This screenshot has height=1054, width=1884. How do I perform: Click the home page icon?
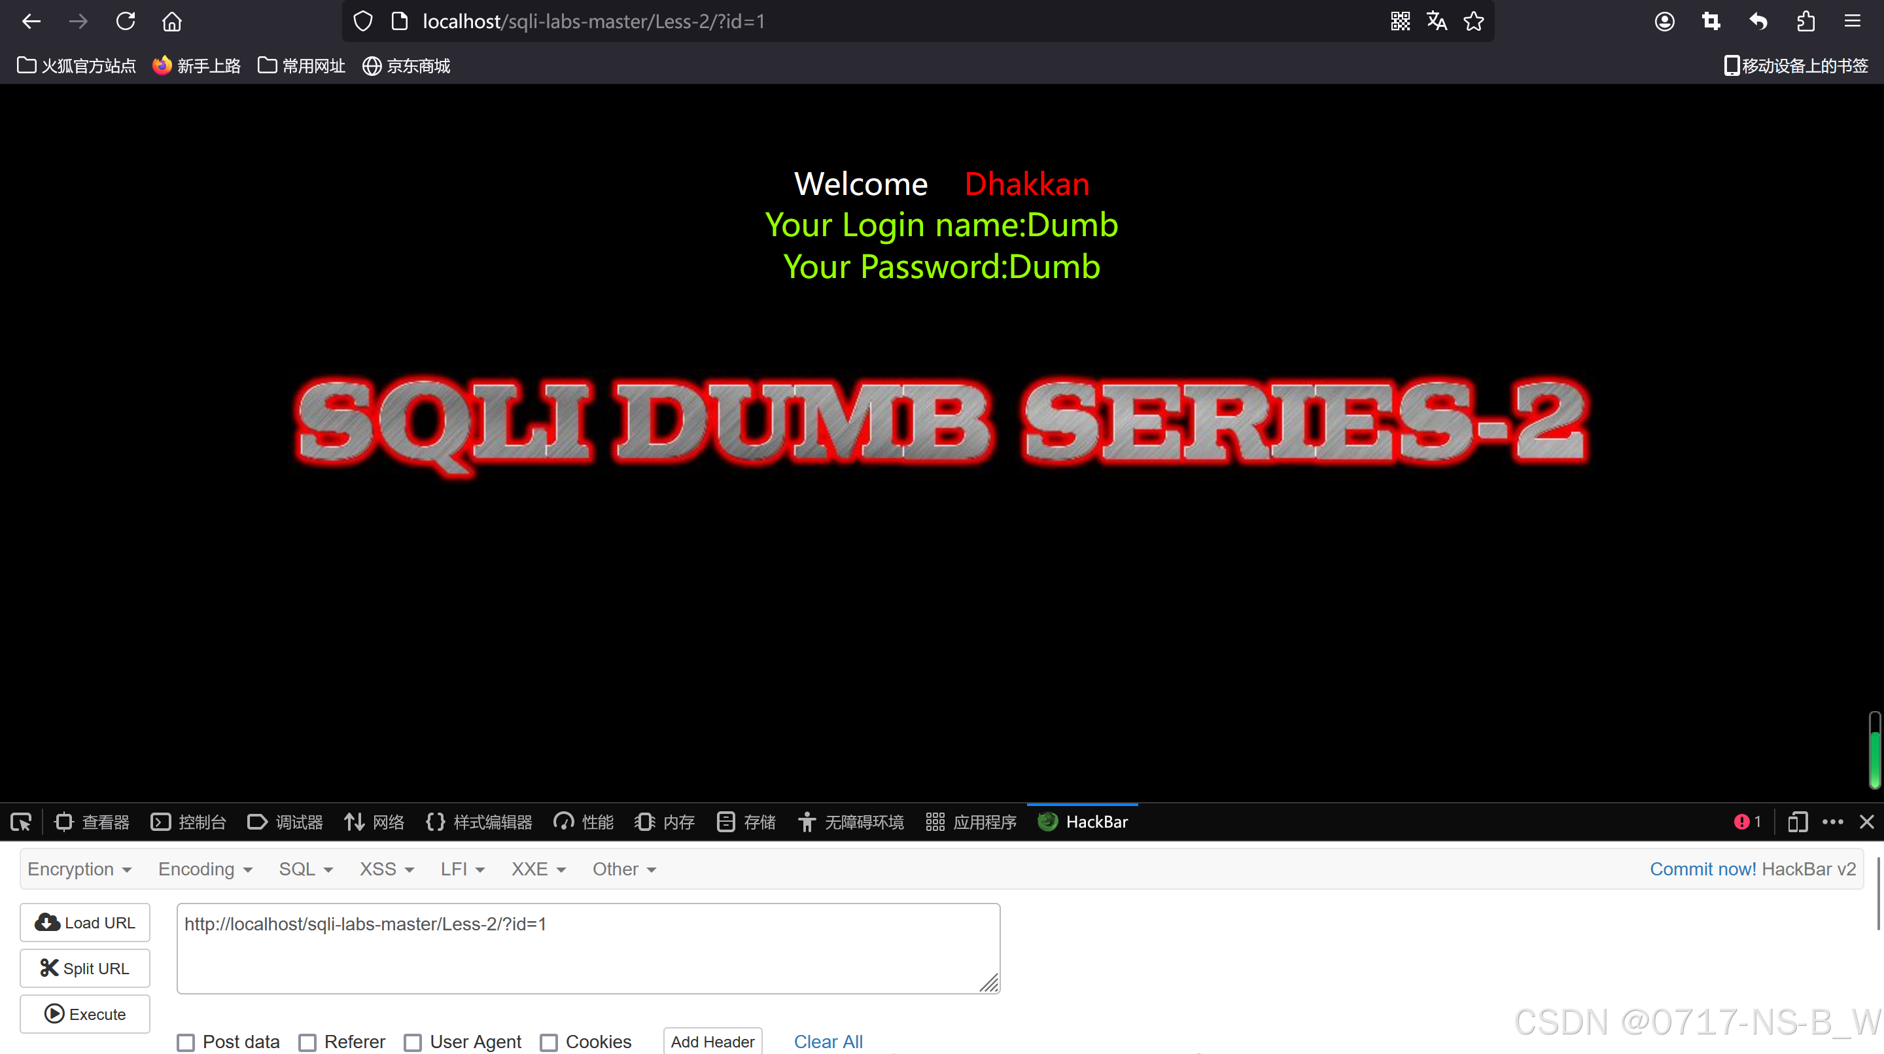(x=172, y=21)
